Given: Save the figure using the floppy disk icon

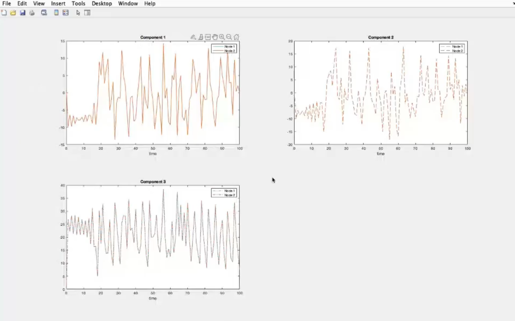Looking at the screenshot, I should (23, 13).
